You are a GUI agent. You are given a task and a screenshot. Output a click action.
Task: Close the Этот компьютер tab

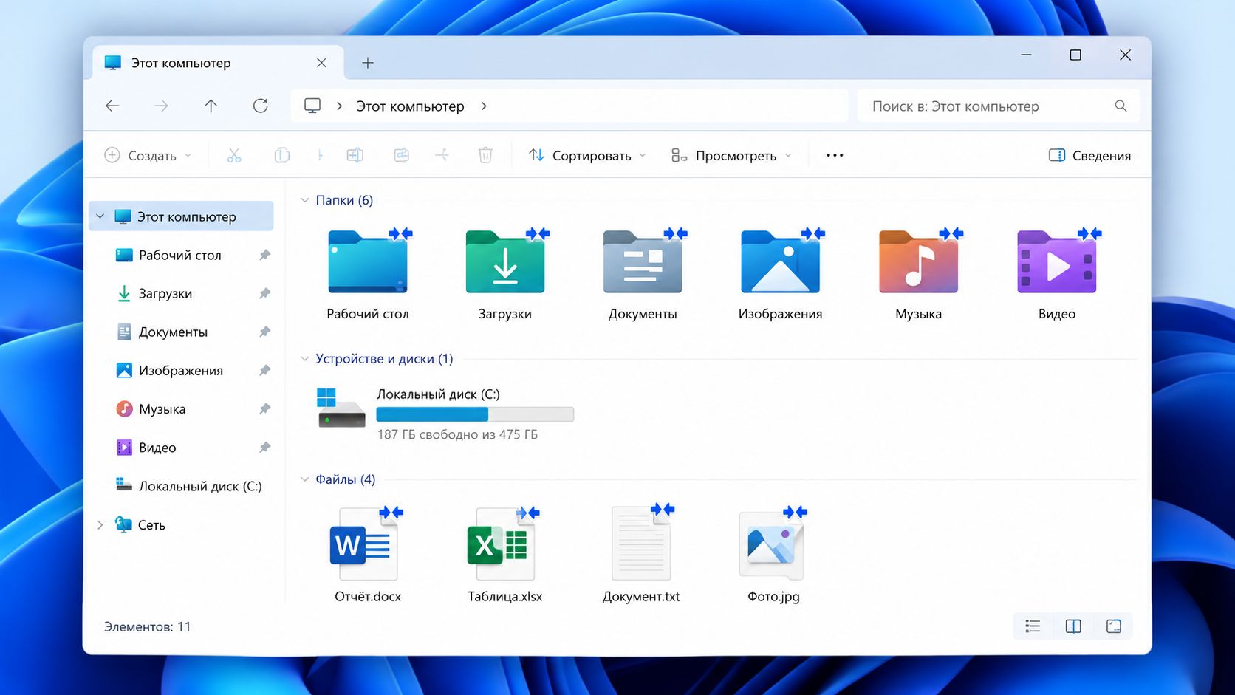point(321,63)
